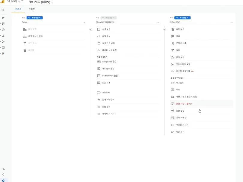The width and height of the screenshot is (243, 182).
Task: Click the blue 계정 만들기 button
Action: coord(34,18)
